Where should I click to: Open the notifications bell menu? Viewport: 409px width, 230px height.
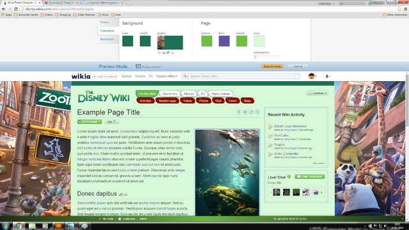[x=328, y=76]
